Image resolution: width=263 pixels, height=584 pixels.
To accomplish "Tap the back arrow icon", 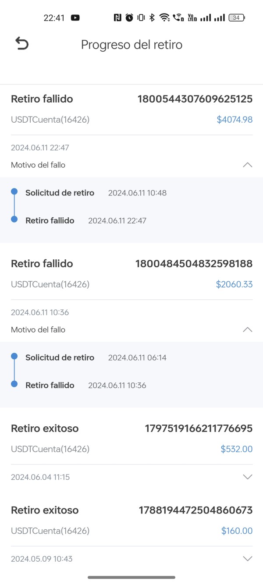I will point(21,44).
